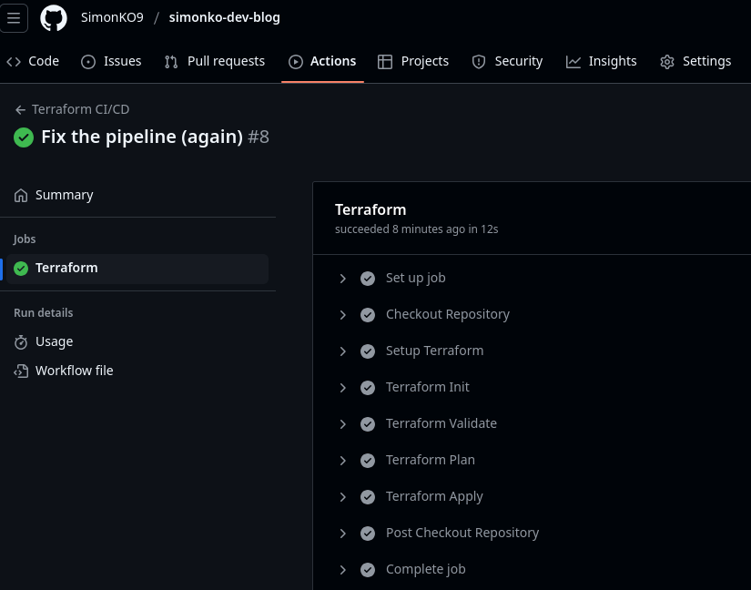Click the Terraform job panel heading
Image resolution: width=751 pixels, height=590 pixels.
[370, 209]
